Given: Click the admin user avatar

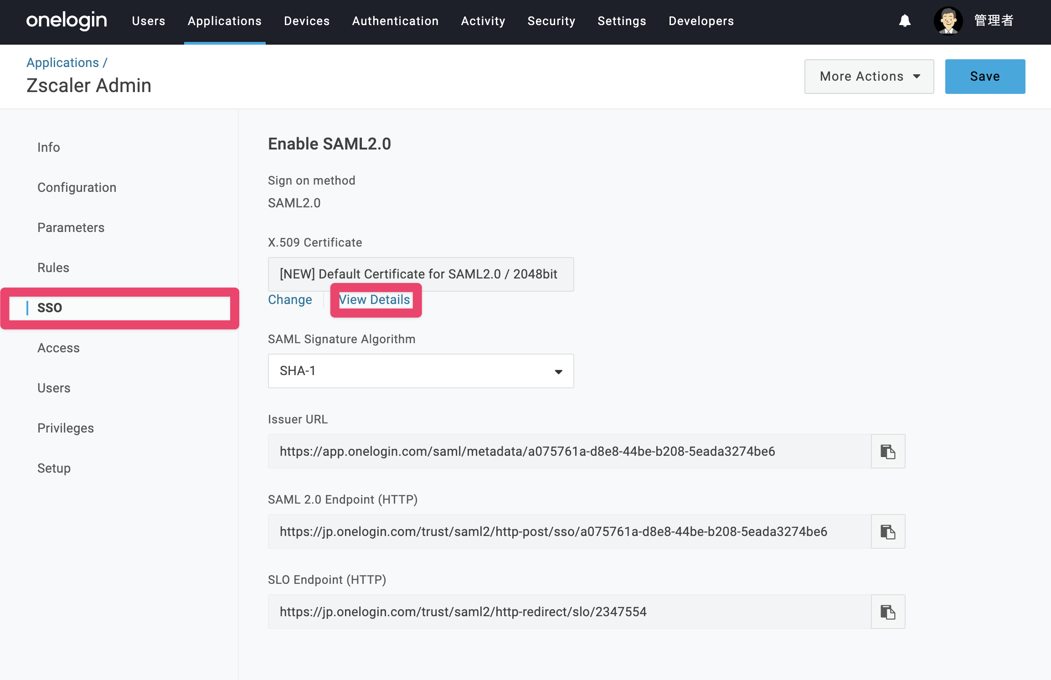Looking at the screenshot, I should click(948, 21).
